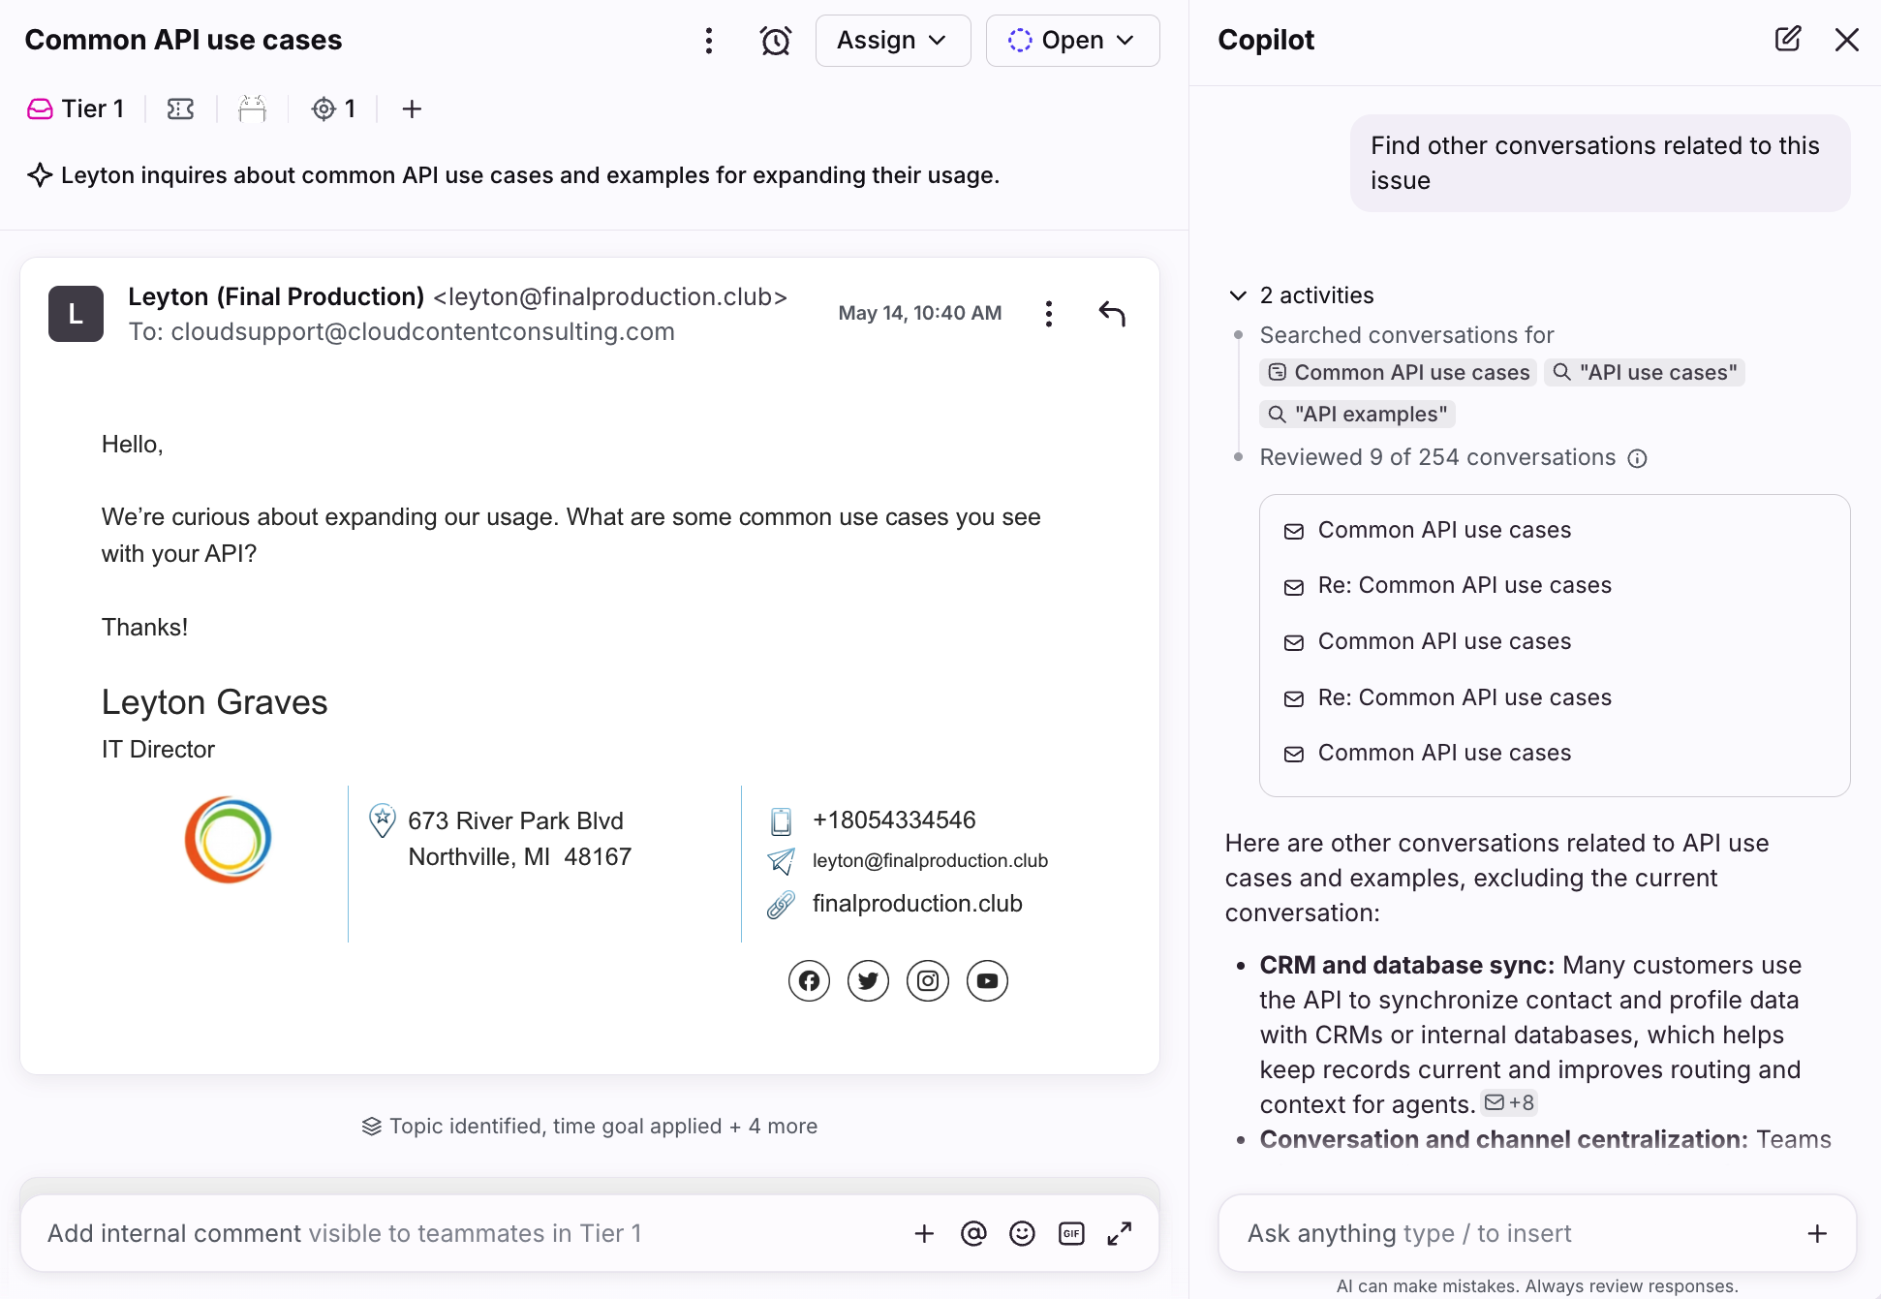Click the phone number +18054334546
The image size is (1881, 1299).
[894, 820]
